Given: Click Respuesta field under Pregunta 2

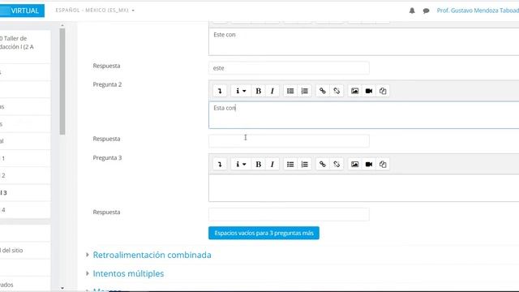Looking at the screenshot, I should (x=289, y=141).
